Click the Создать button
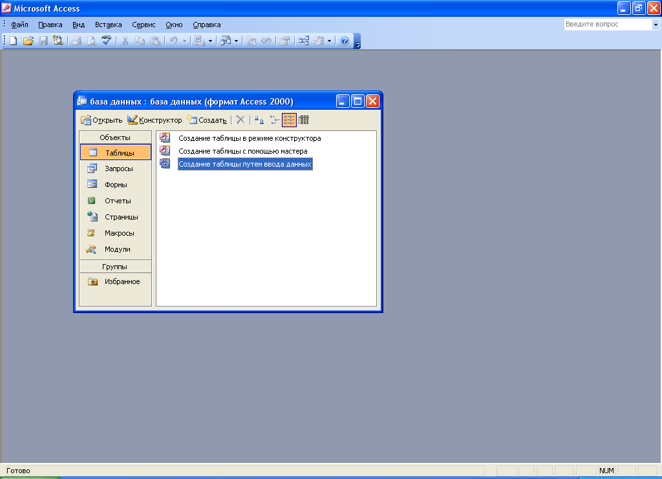 point(207,120)
